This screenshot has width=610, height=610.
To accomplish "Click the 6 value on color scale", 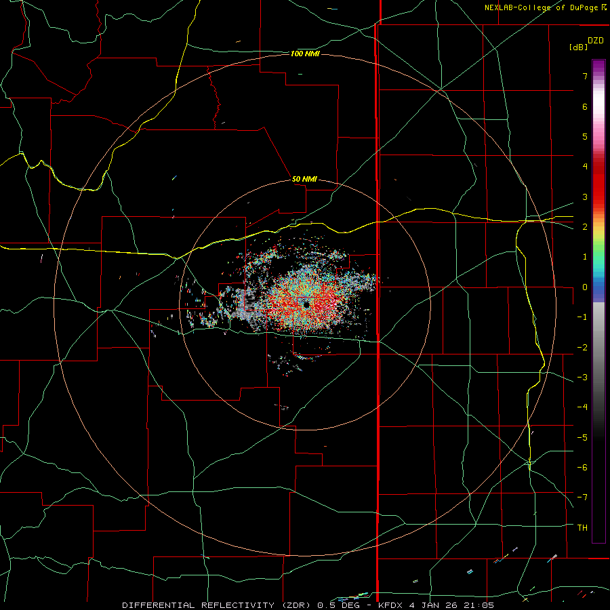I will tap(585, 106).
